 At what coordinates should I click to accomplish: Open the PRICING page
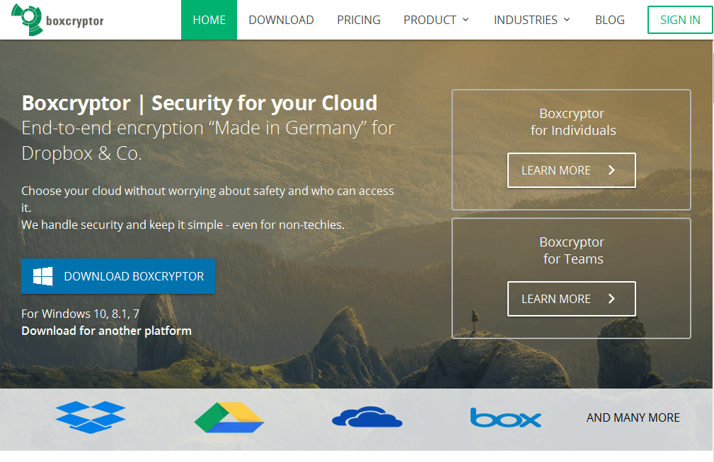point(359,20)
